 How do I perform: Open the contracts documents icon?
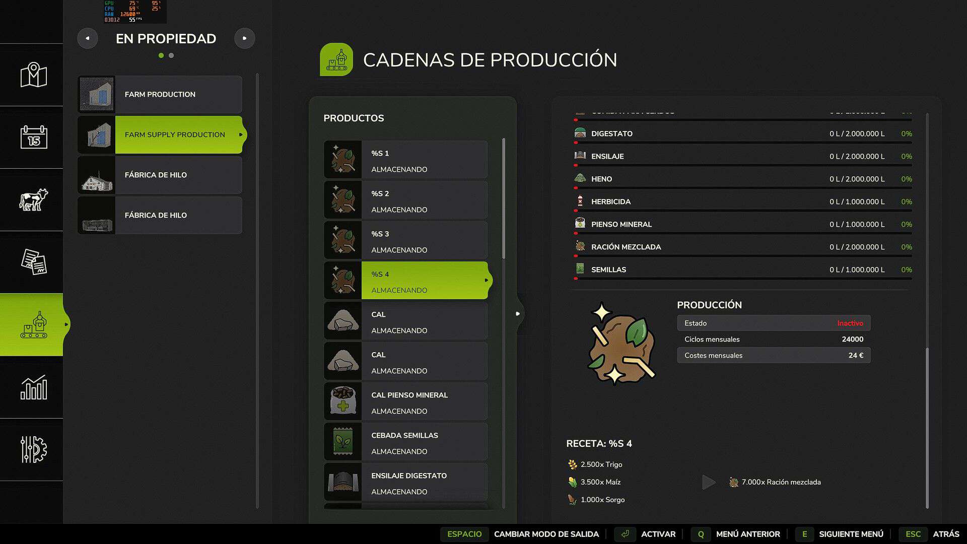click(33, 262)
